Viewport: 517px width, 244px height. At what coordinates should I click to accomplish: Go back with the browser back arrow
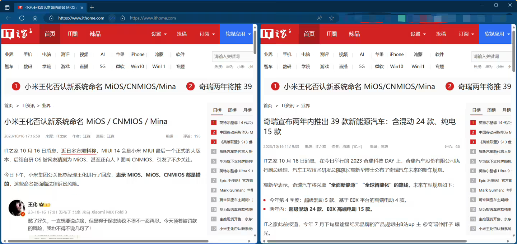click(8, 18)
